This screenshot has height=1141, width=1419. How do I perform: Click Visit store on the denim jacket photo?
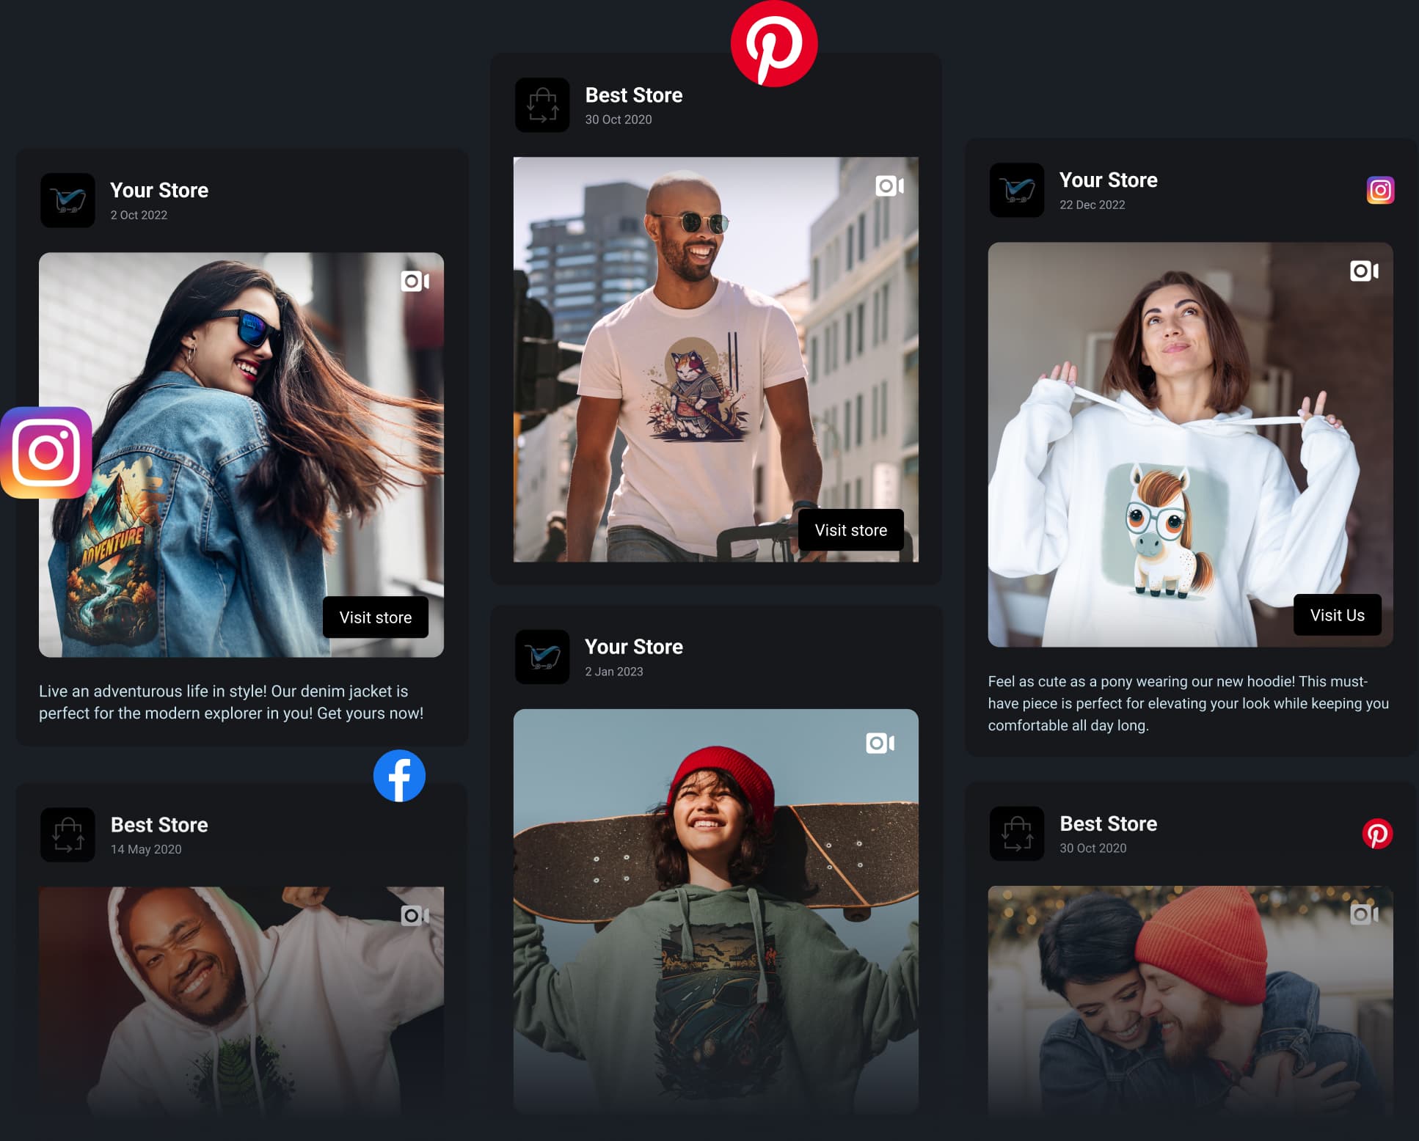(376, 617)
